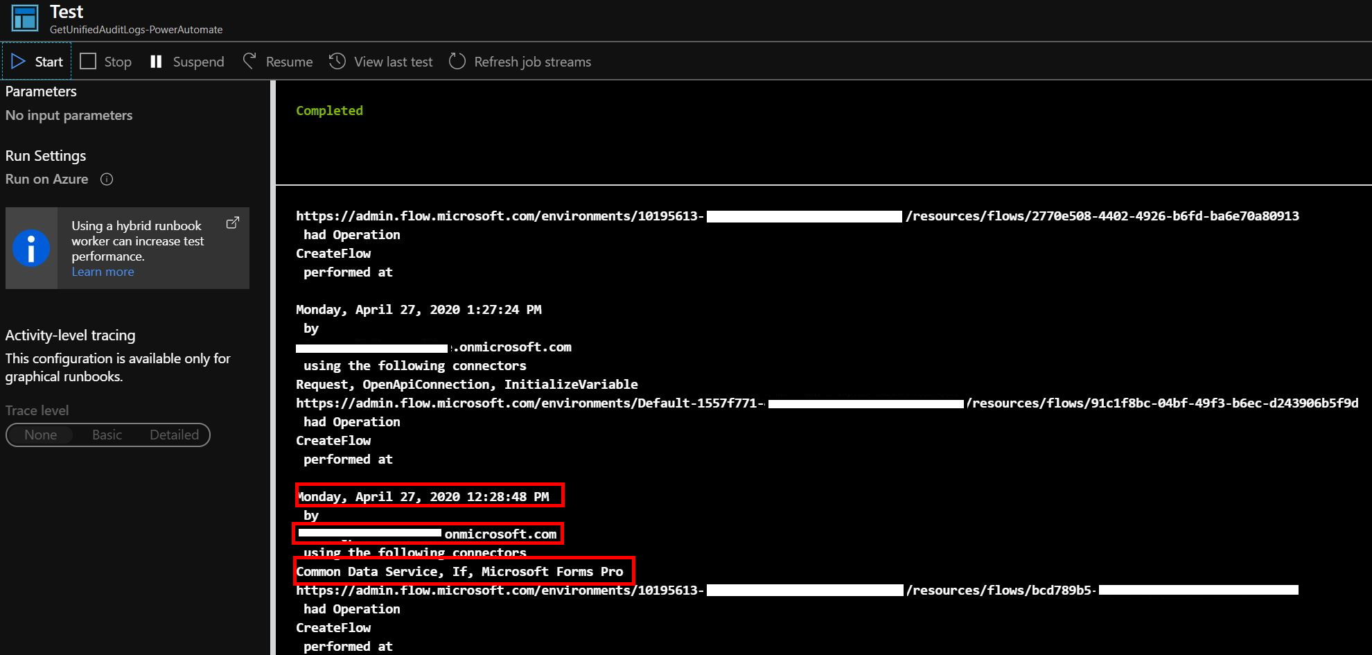The image size is (1372, 655).
Task: Open external link icon in hybrid worker tip
Action: pyautogui.click(x=233, y=223)
